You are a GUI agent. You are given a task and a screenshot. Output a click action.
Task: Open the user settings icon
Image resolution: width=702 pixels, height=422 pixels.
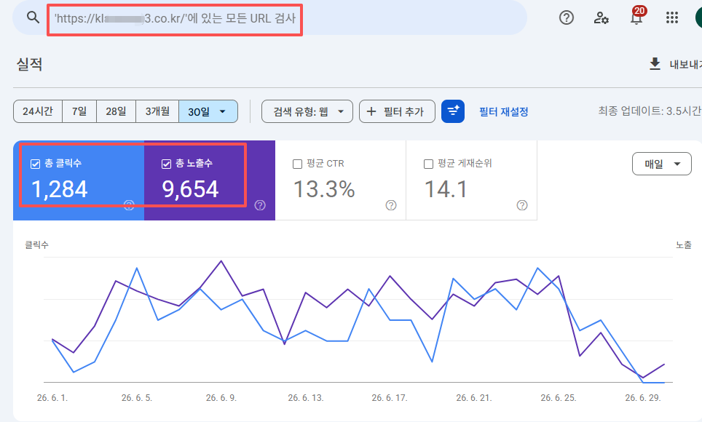601,17
